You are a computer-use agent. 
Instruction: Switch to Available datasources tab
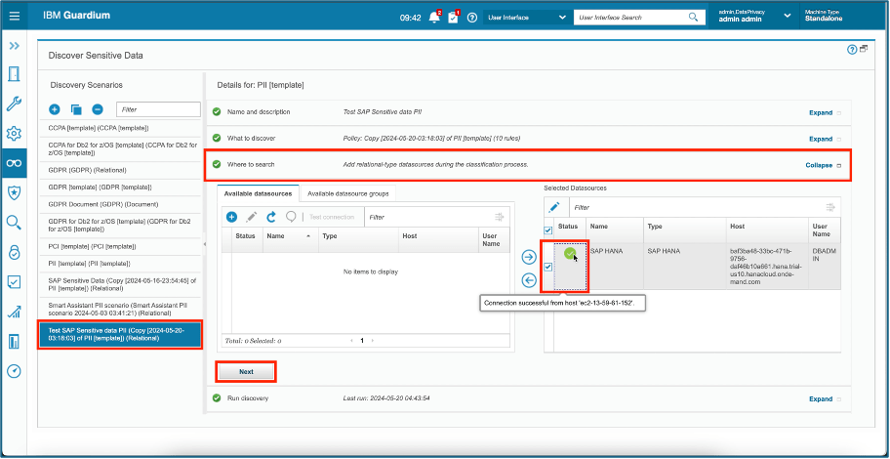click(x=259, y=193)
